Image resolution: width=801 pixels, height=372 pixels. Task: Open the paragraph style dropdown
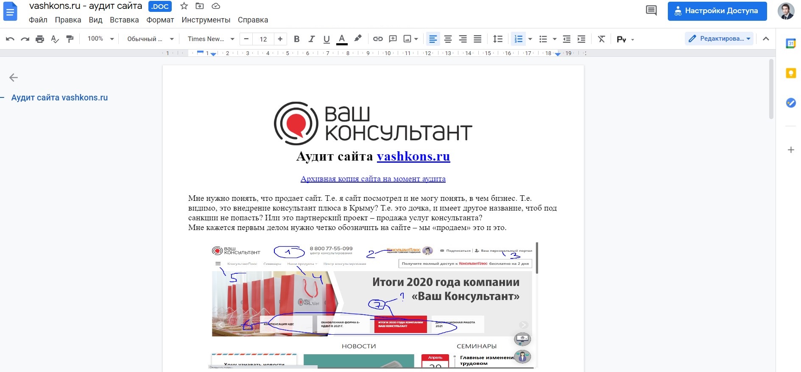coord(151,39)
